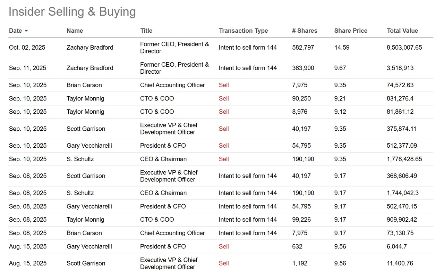
Task: Click the 632 shares cell
Action: (297, 247)
